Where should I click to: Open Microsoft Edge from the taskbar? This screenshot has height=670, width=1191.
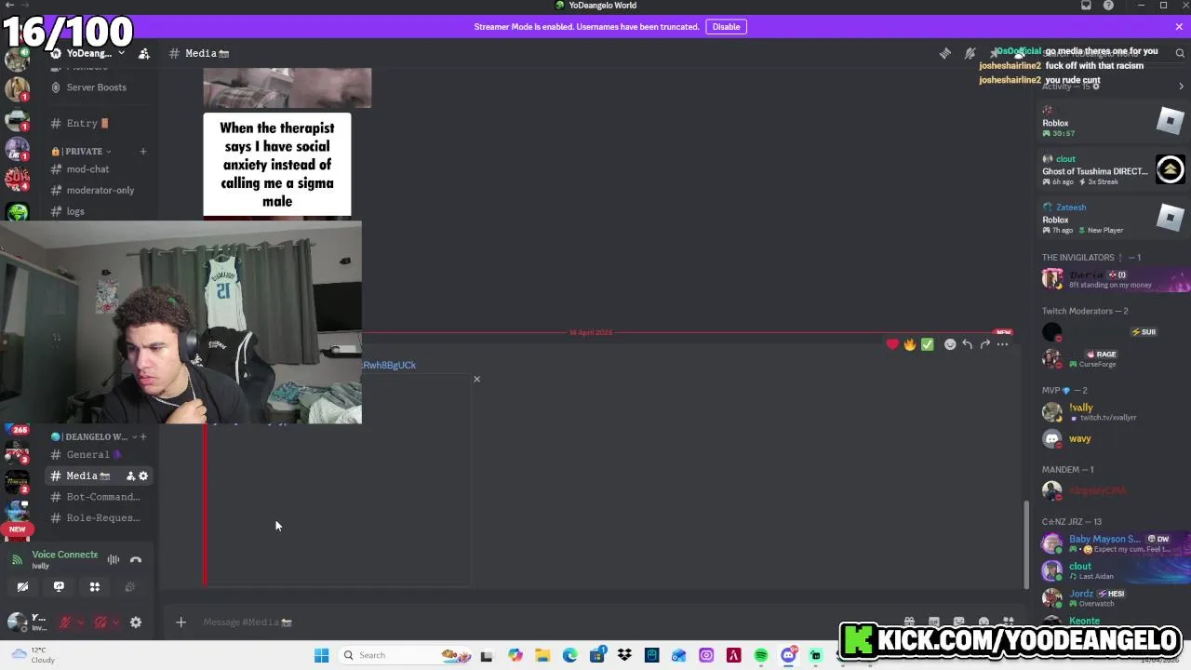point(569,655)
